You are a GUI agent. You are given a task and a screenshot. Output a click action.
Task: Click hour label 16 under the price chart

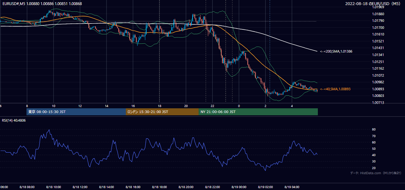[x=133, y=106]
